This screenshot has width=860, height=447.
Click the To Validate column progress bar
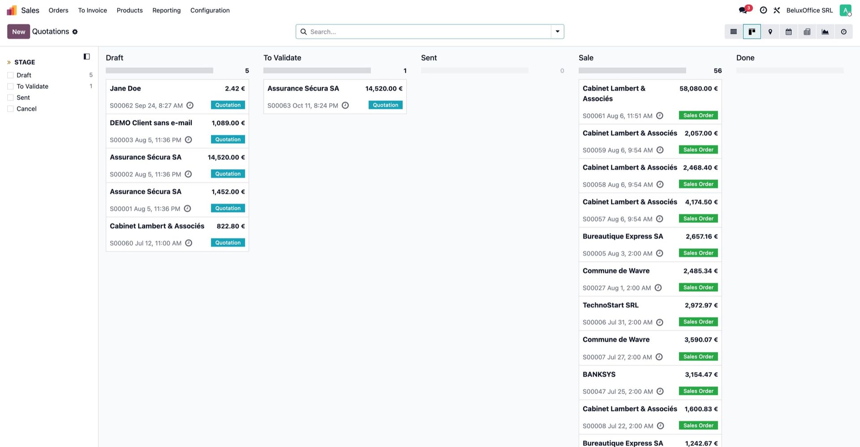coord(317,71)
